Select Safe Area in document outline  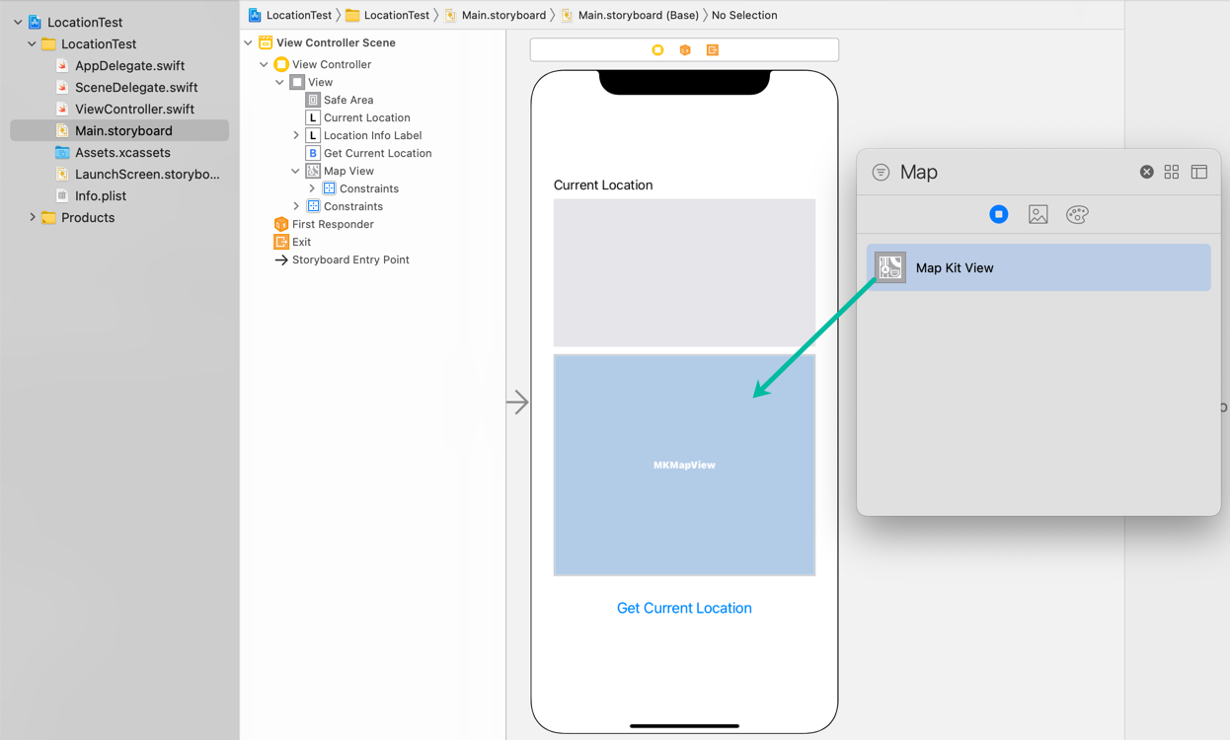[x=348, y=100]
